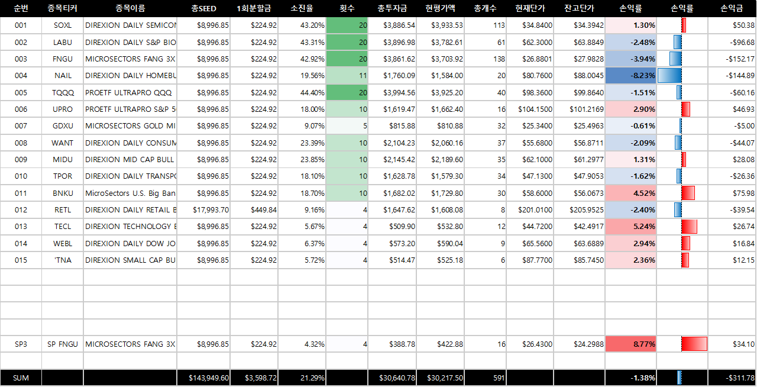Click the quantity 138 cell for FNGU

pos(485,59)
